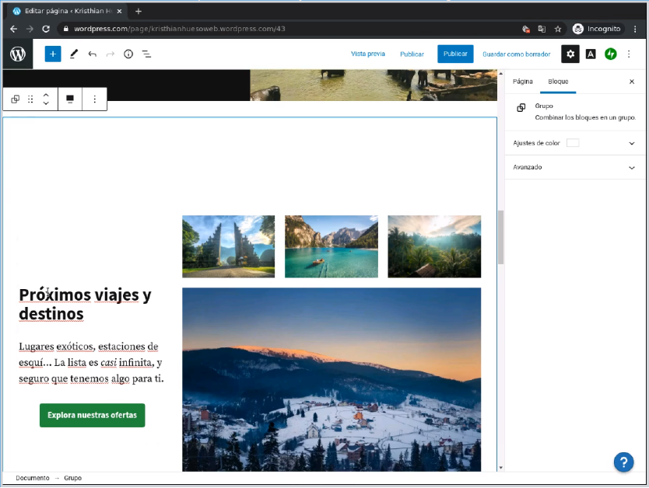The image size is (649, 488).
Task: Move the block down with arrow
Action: (46, 103)
